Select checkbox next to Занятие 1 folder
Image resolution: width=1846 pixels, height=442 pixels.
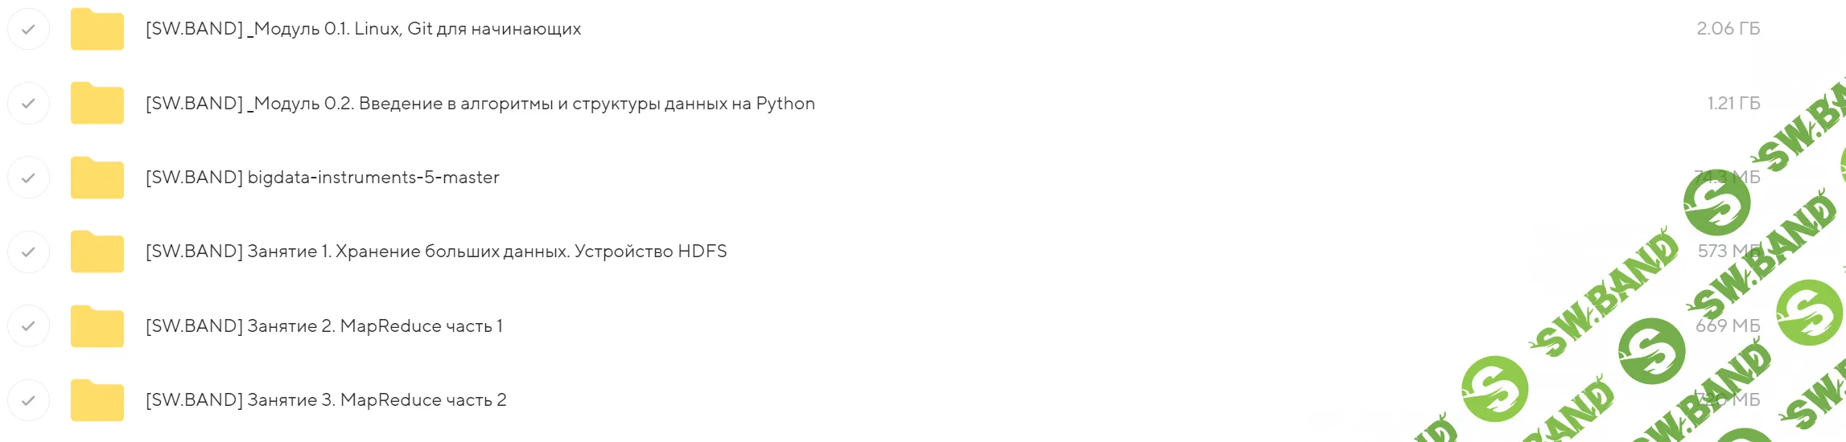tap(28, 252)
